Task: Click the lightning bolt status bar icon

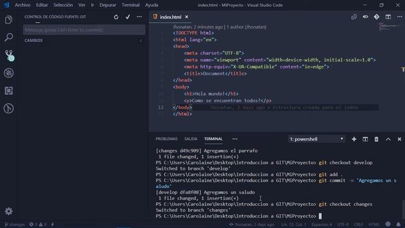Action: coord(53,224)
